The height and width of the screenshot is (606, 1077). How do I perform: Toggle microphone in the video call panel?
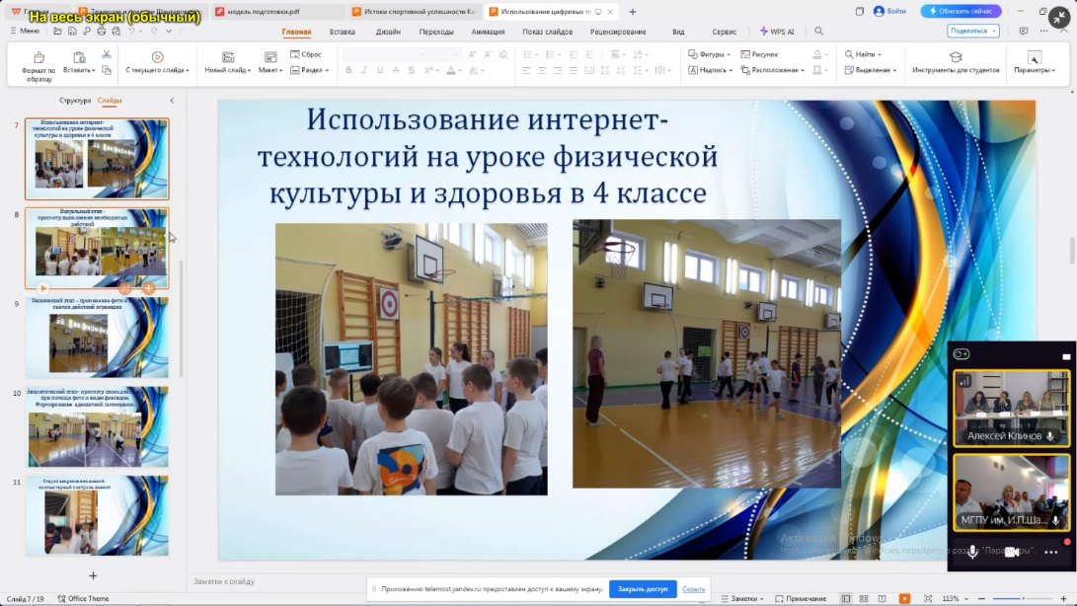pyautogui.click(x=972, y=552)
